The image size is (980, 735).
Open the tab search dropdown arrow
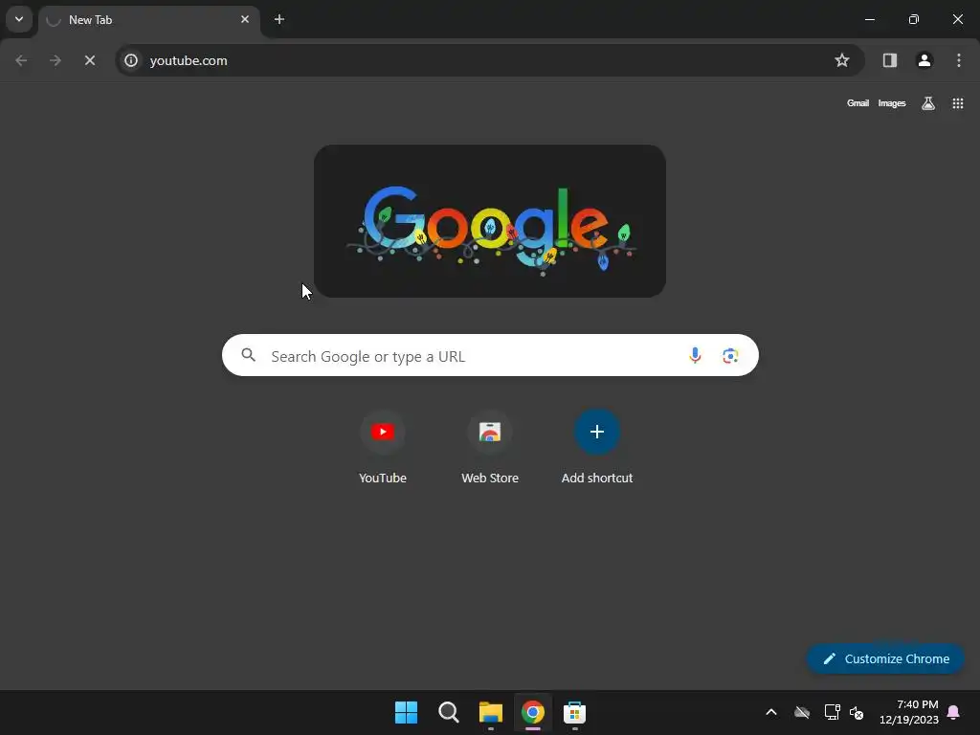click(19, 19)
